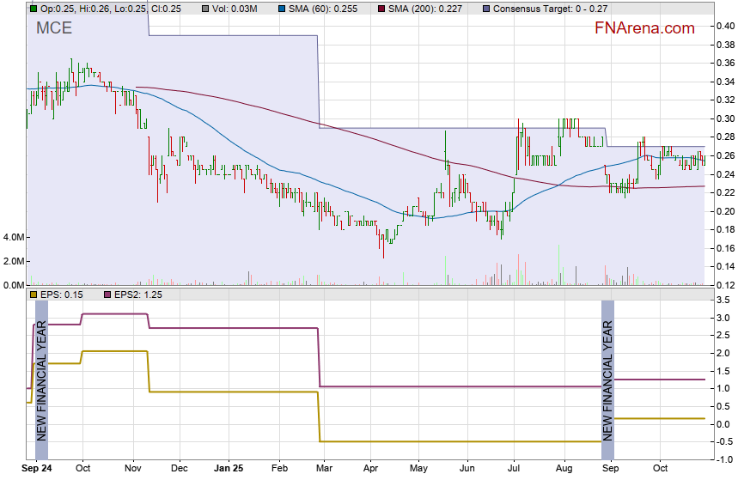Click the yellow EPS legend swatch
The image size is (738, 486).
coord(34,295)
